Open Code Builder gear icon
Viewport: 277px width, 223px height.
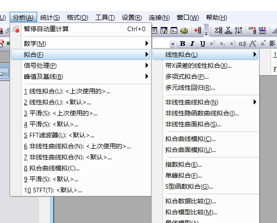click(184, 31)
